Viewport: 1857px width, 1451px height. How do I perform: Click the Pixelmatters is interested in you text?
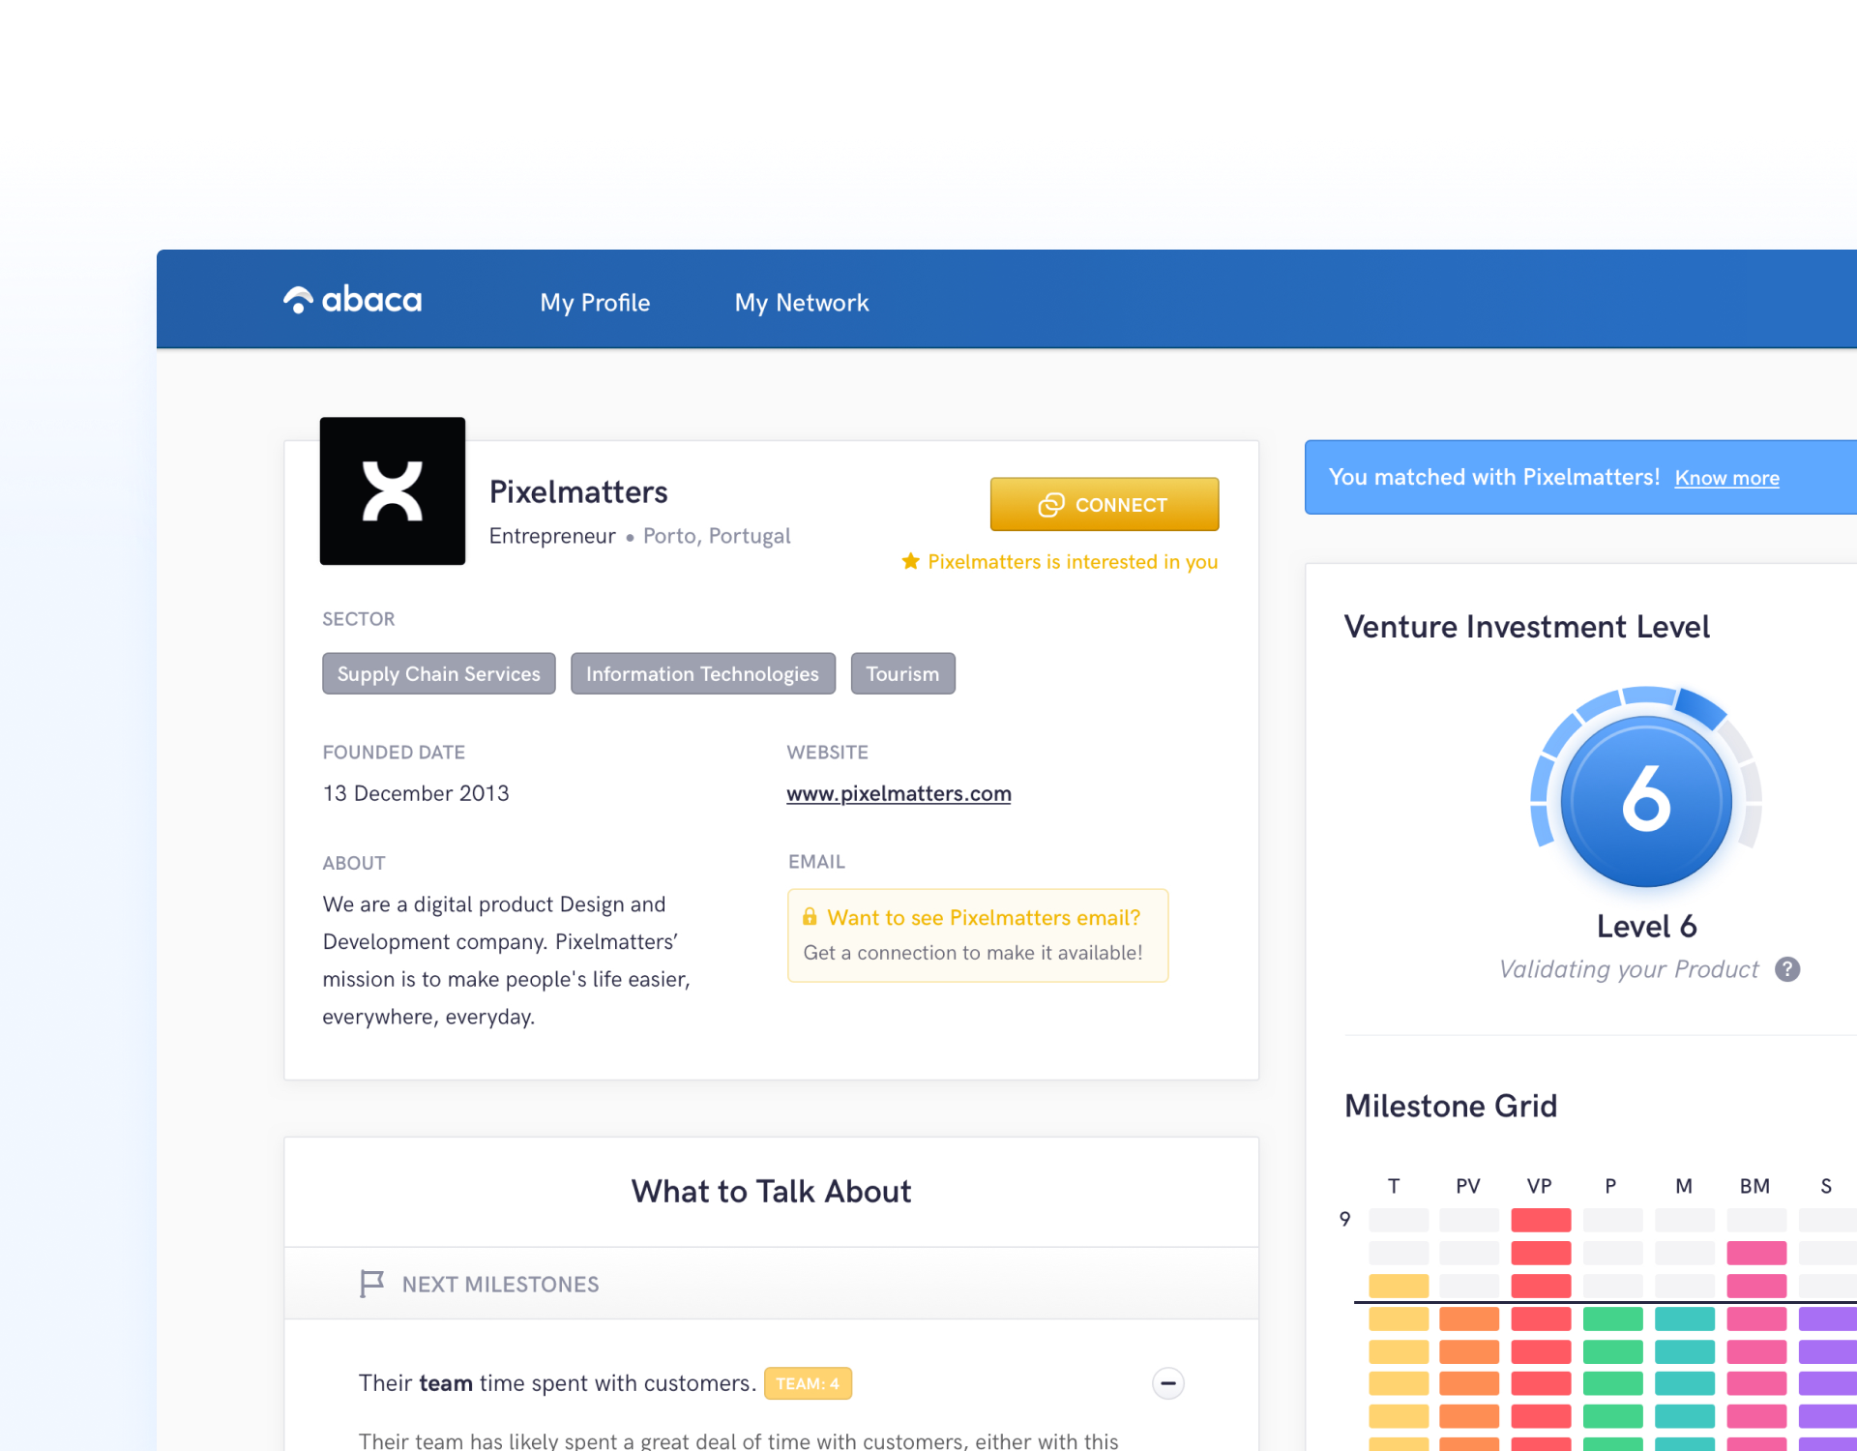click(x=1073, y=562)
